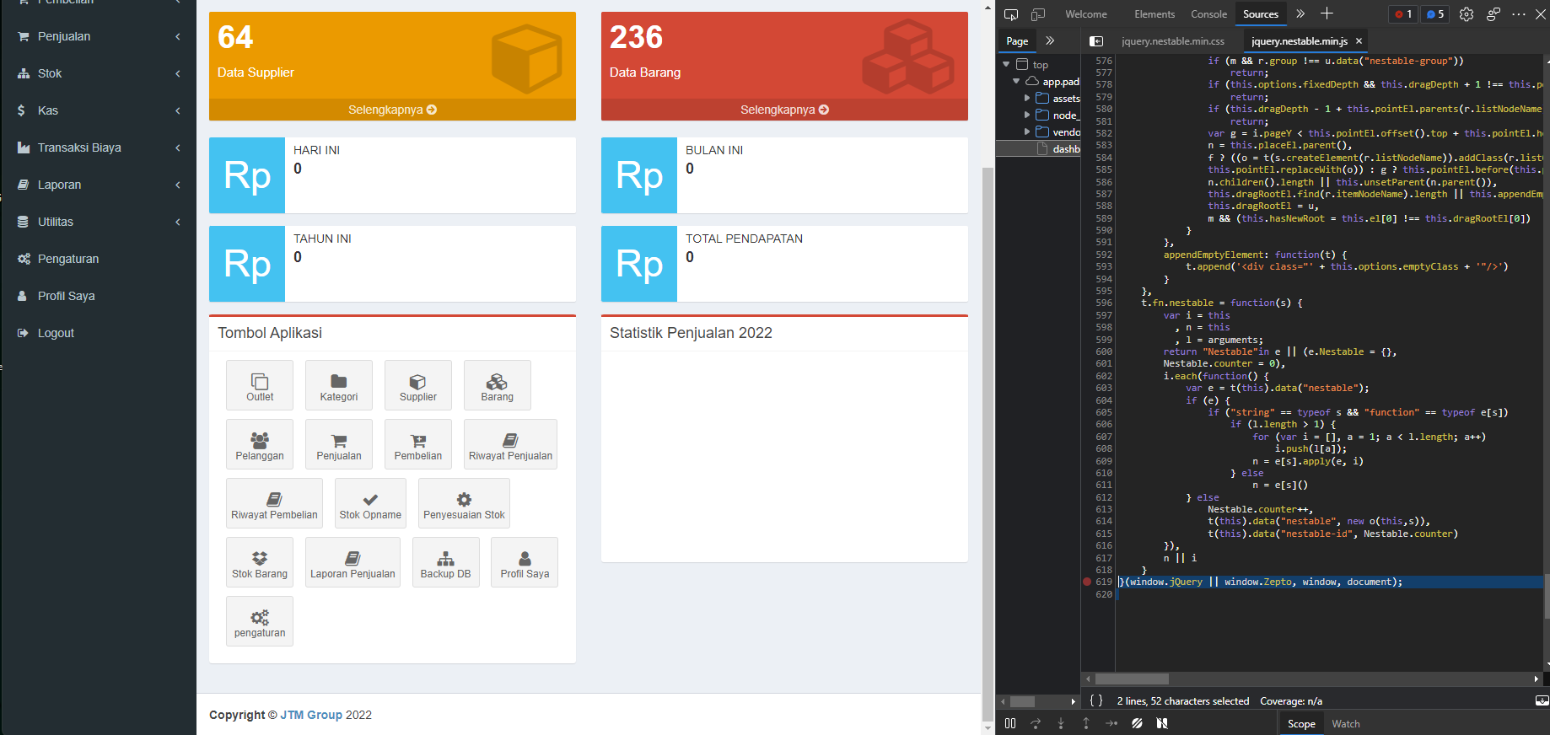1550x735 pixels.
Task: Expand the Utilitas sidebar menu
Action: point(99,222)
